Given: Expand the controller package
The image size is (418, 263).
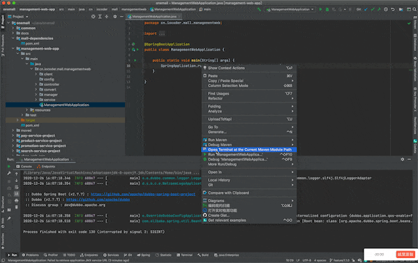Looking at the screenshot, I should coord(36,84).
